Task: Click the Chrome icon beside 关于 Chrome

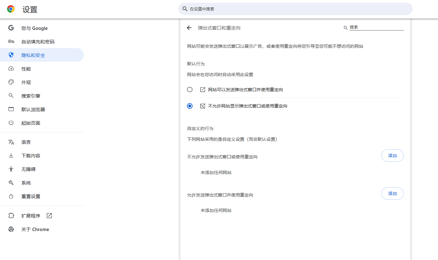Action: [x=11, y=229]
